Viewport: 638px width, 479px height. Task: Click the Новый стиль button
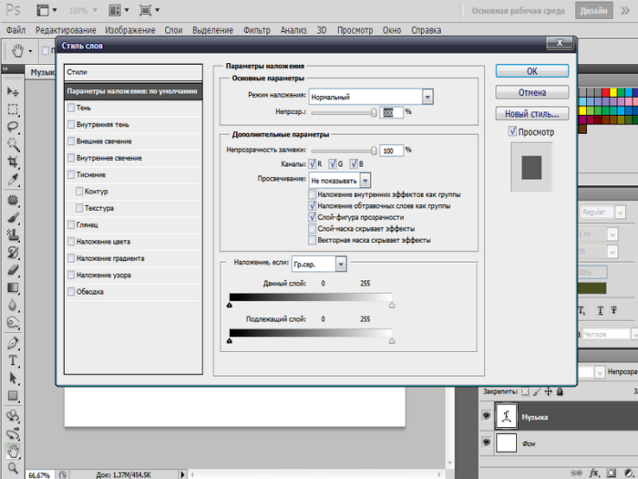click(x=532, y=114)
